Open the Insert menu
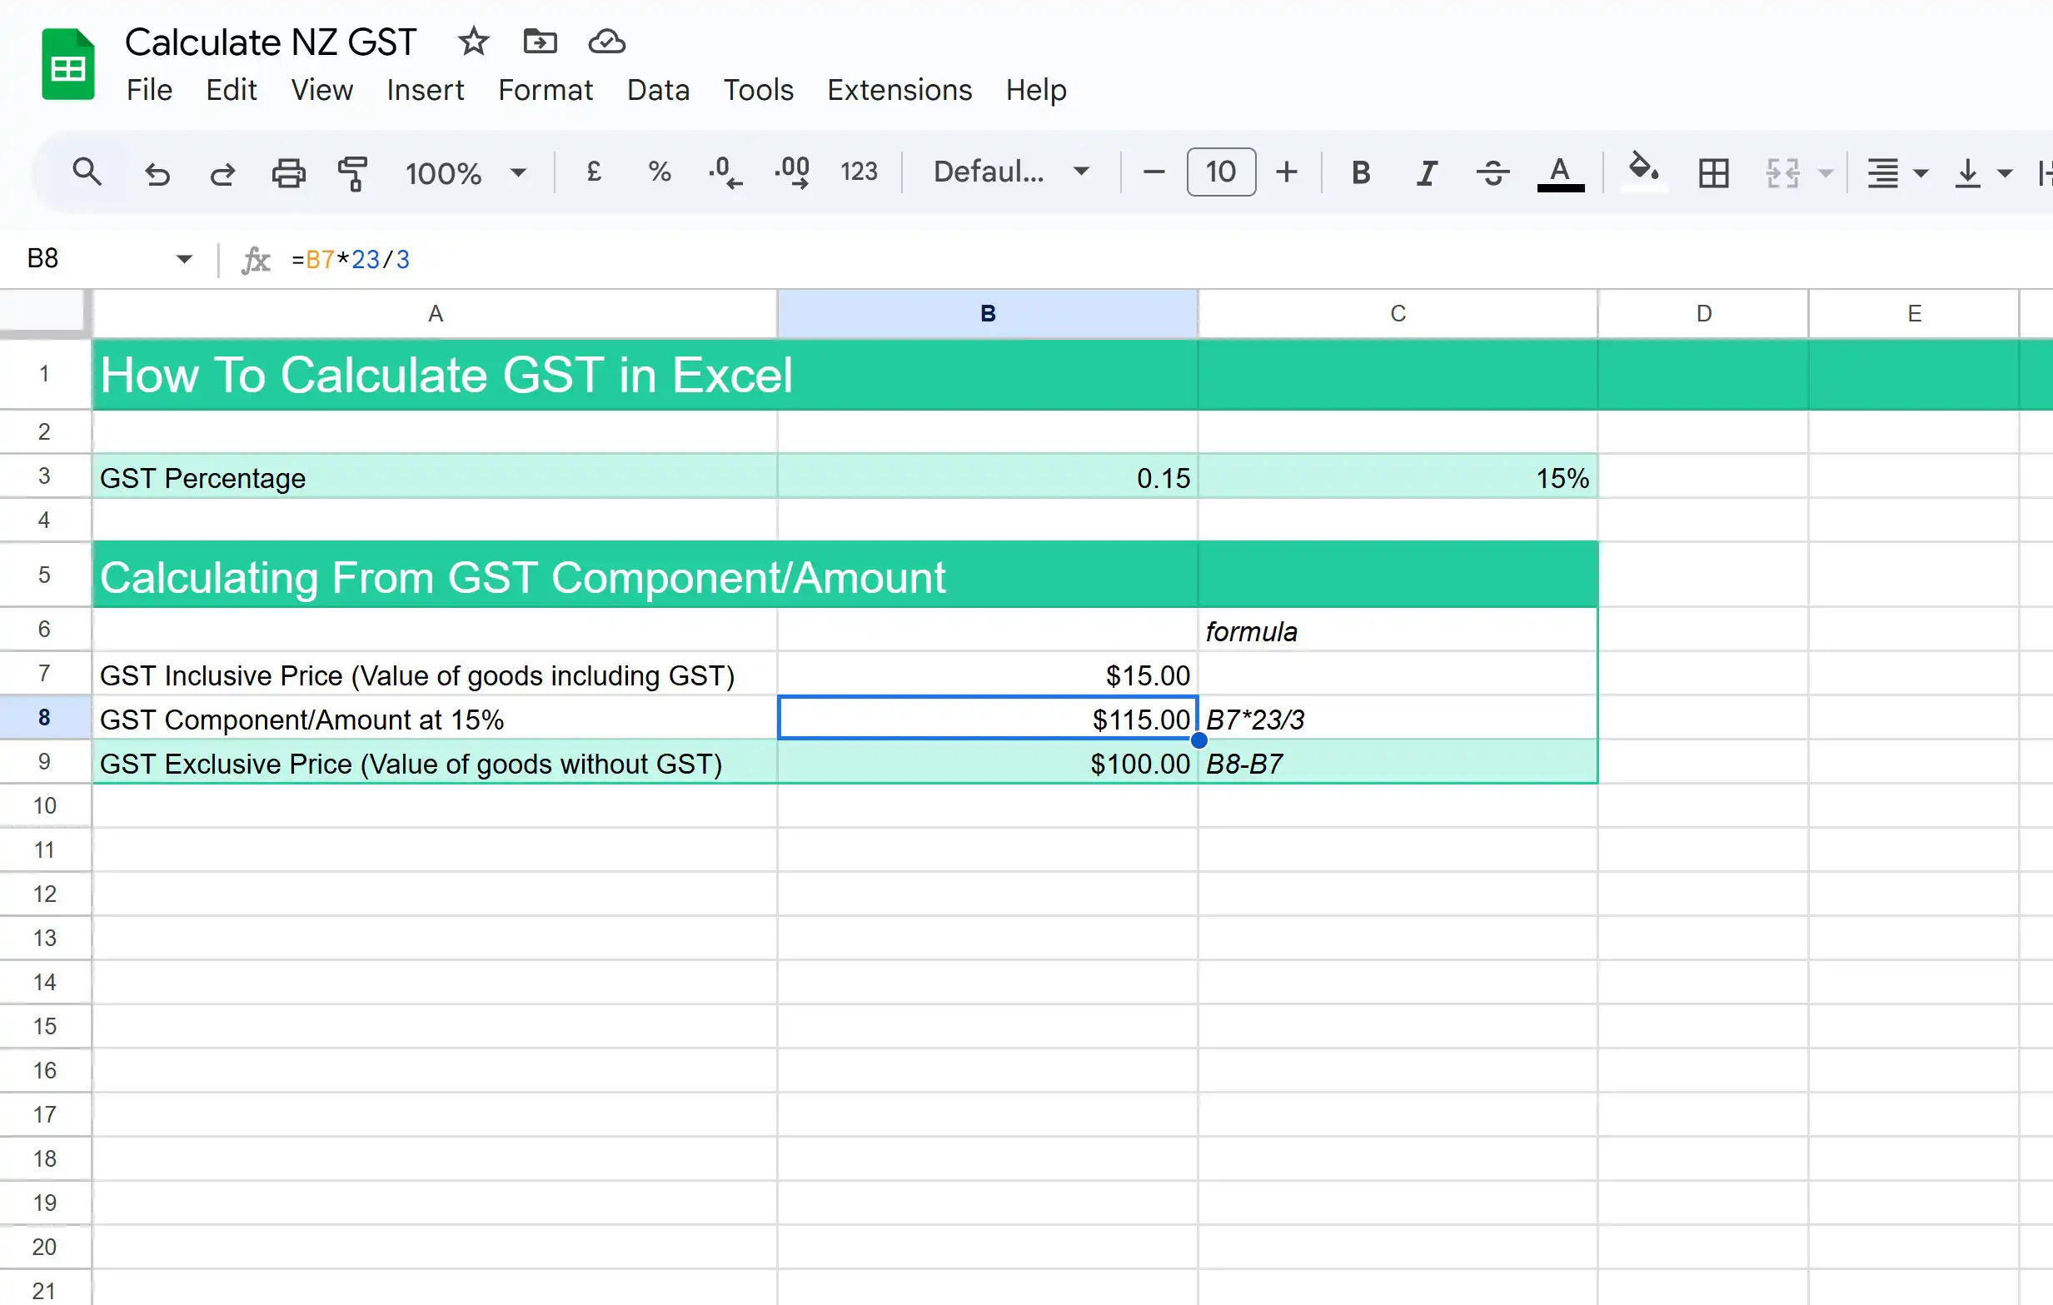The height and width of the screenshot is (1305, 2053). click(x=425, y=90)
